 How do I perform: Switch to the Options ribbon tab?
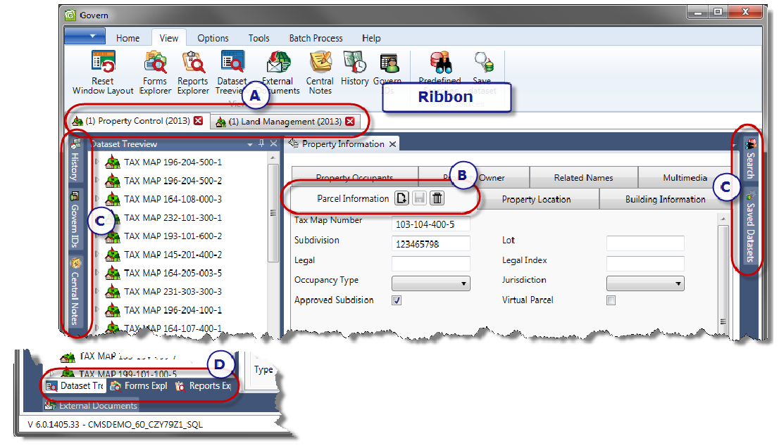pos(213,38)
